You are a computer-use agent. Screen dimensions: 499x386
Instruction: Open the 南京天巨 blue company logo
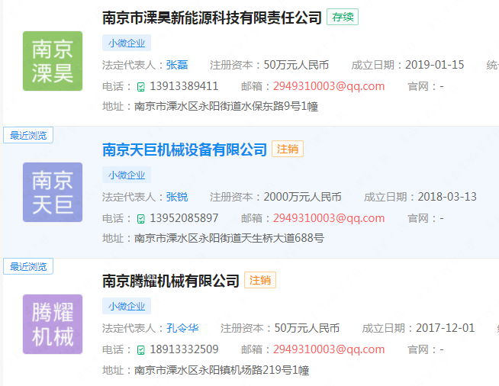click(x=53, y=192)
